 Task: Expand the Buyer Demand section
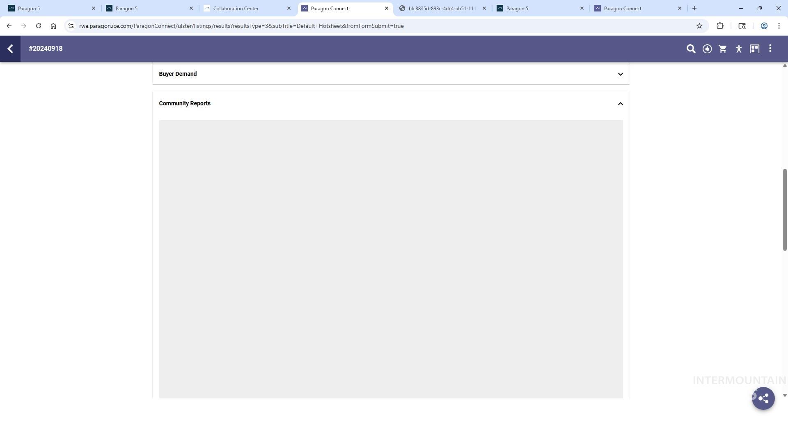[x=620, y=74]
